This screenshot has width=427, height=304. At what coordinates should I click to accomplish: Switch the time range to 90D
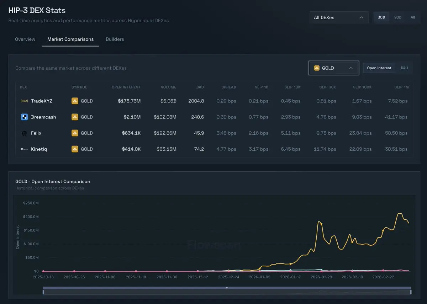397,17
